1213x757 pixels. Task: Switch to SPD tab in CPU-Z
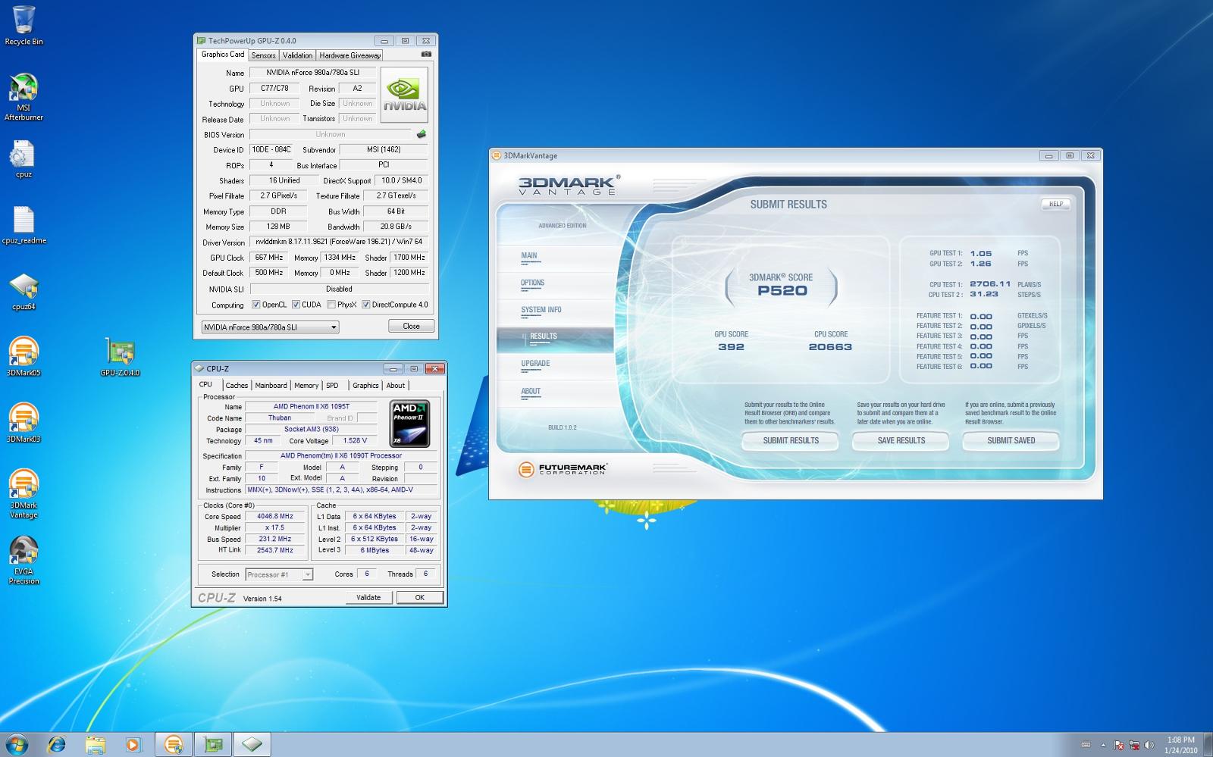tap(332, 386)
